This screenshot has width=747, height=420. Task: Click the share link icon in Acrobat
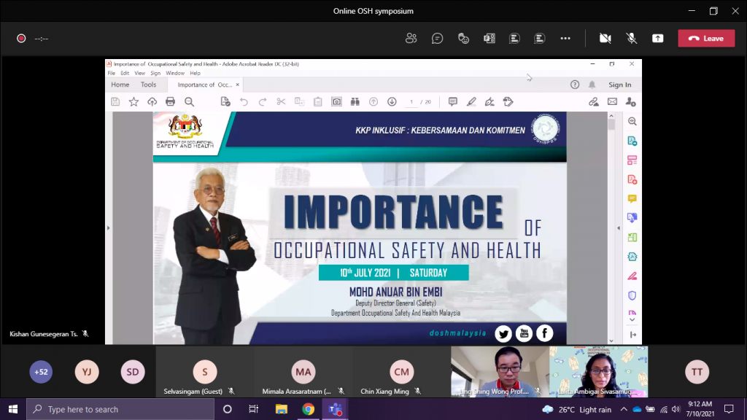(x=594, y=101)
